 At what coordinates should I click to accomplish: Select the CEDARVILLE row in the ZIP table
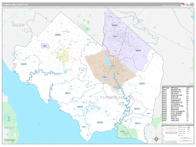[x=176, y=92]
